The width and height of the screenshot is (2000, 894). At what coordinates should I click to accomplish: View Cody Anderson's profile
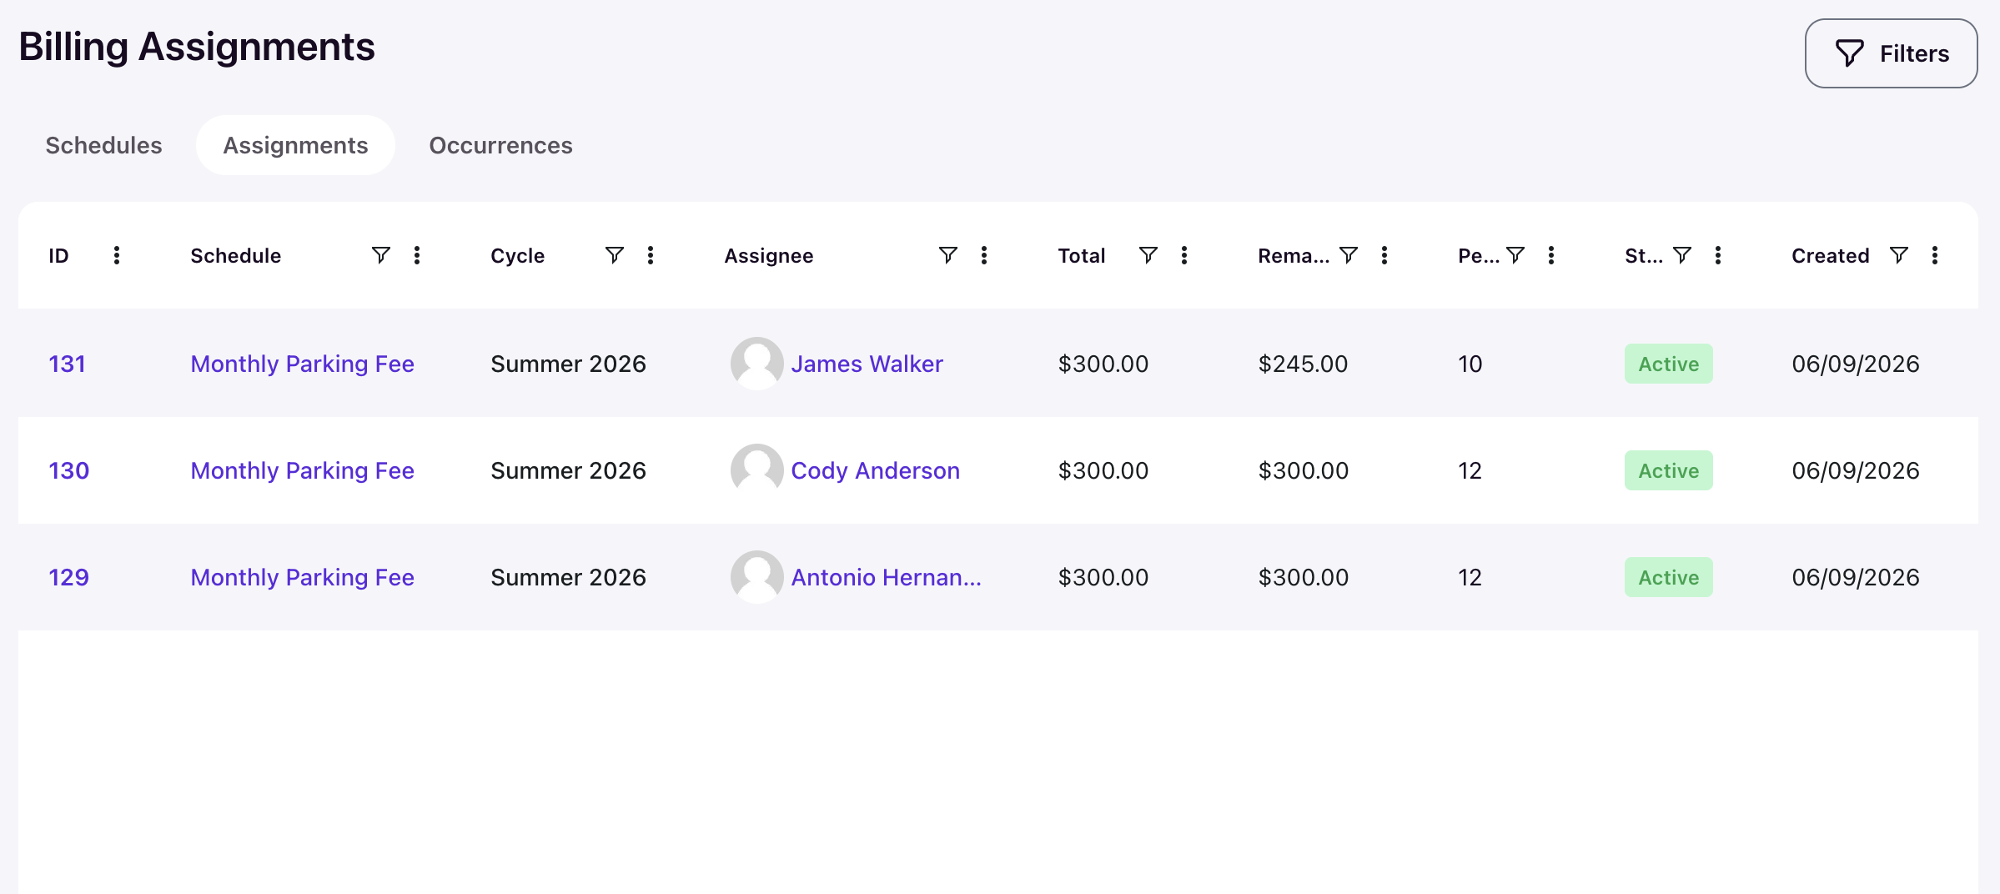click(x=875, y=470)
